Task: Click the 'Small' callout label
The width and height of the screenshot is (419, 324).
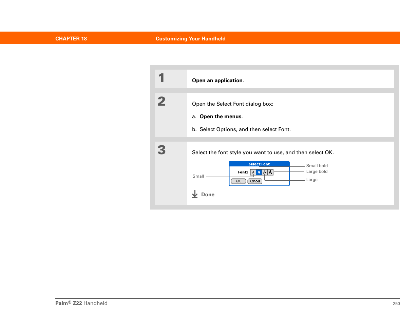Action: pyautogui.click(x=198, y=176)
